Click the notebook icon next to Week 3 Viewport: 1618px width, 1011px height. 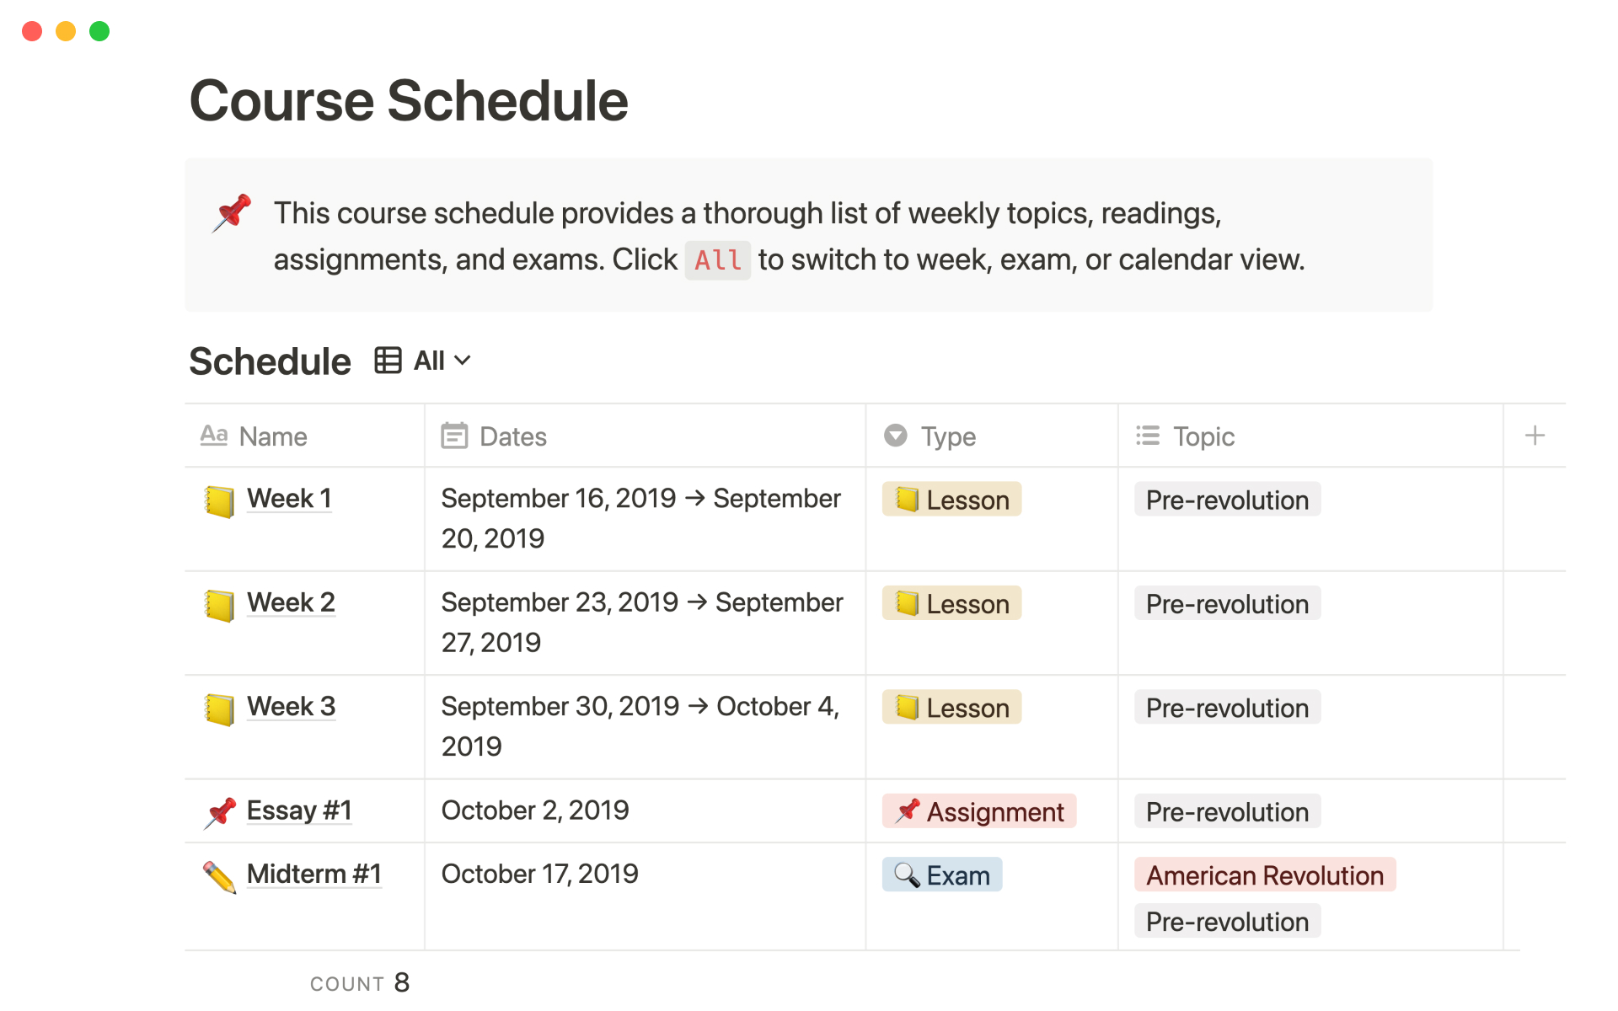tap(219, 709)
